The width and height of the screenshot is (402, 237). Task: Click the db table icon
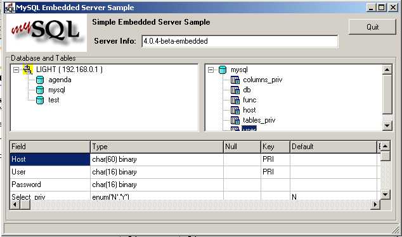click(x=235, y=90)
